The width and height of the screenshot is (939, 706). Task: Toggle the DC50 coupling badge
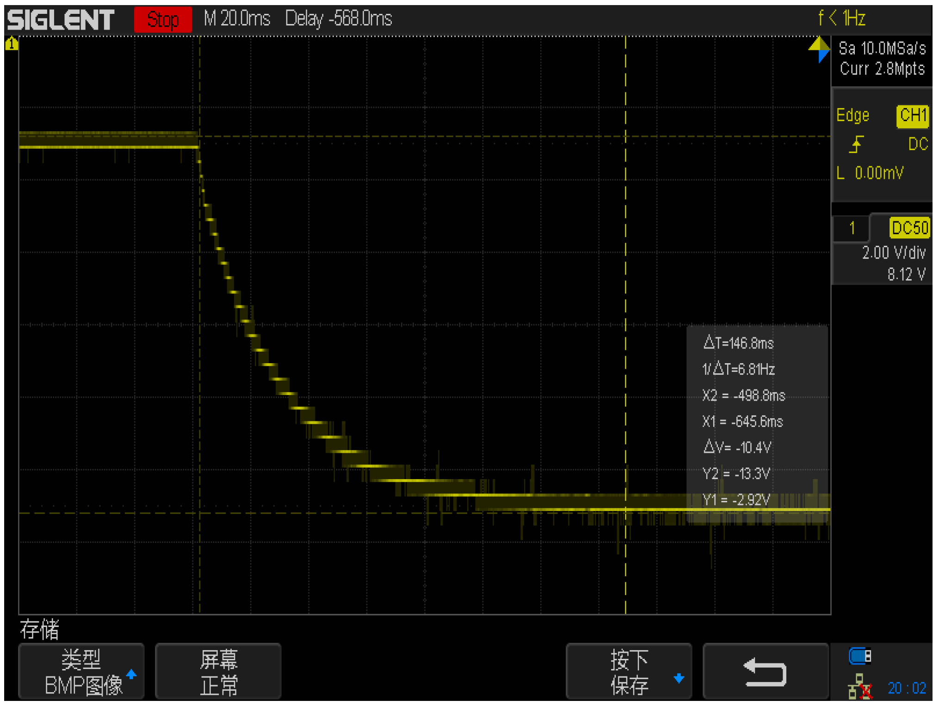coord(909,228)
